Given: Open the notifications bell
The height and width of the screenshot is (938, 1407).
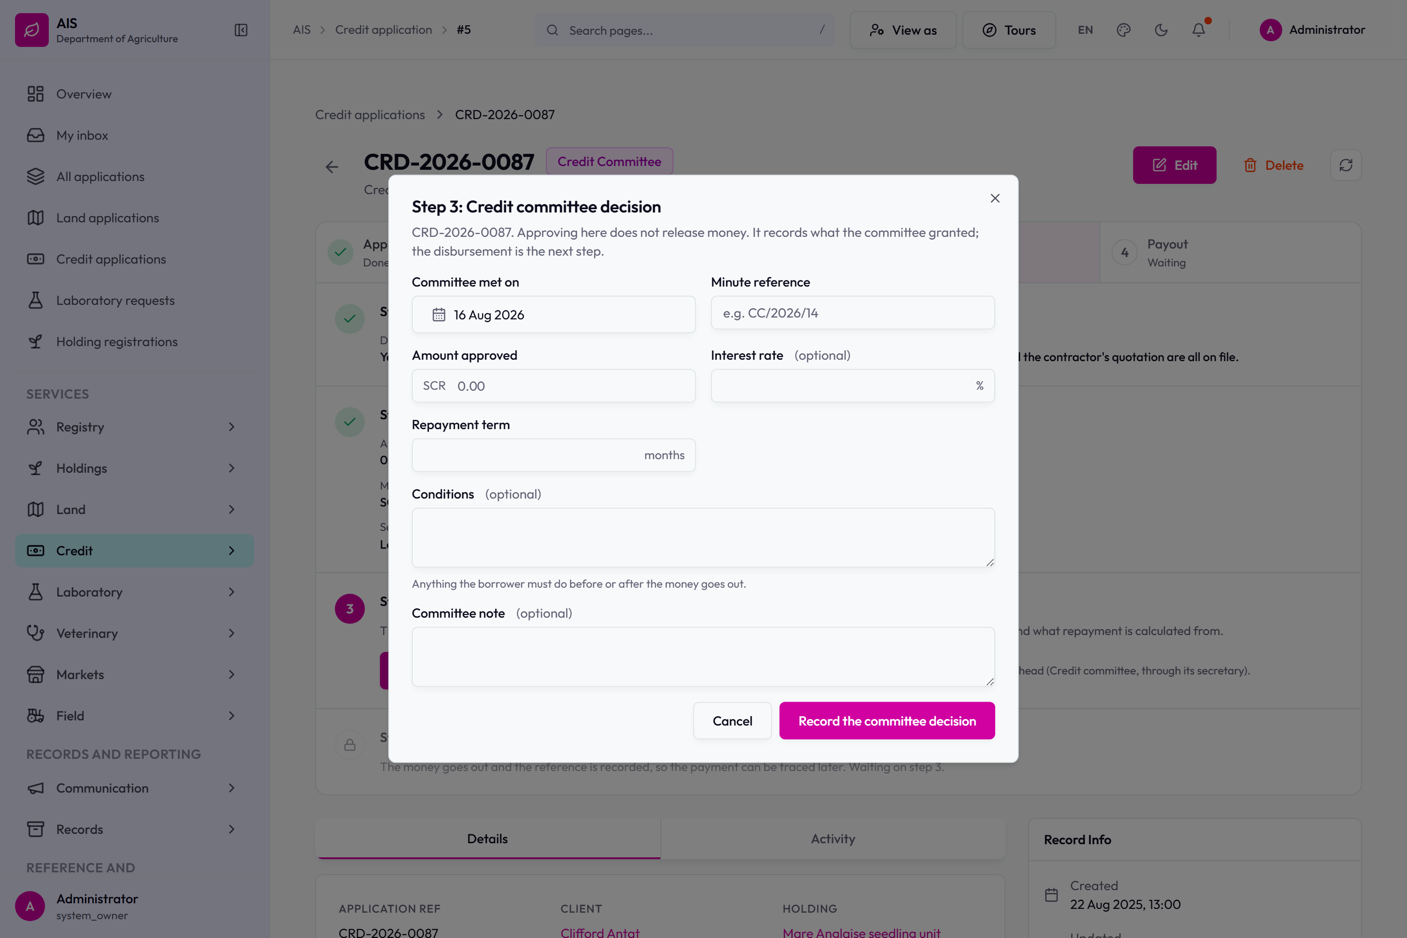Looking at the screenshot, I should [1198, 30].
